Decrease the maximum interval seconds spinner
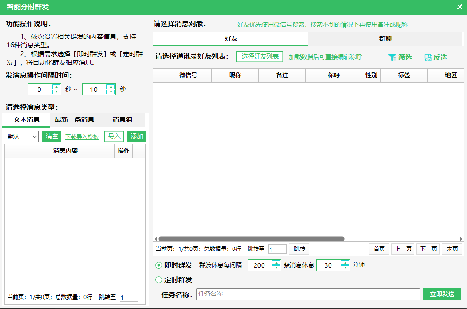467x309 pixels. (111, 92)
